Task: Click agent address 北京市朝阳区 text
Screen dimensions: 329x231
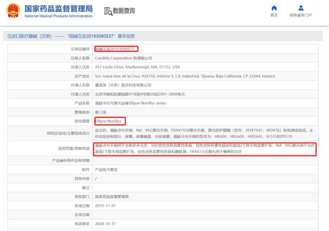Action: pyautogui.click(x=140, y=94)
